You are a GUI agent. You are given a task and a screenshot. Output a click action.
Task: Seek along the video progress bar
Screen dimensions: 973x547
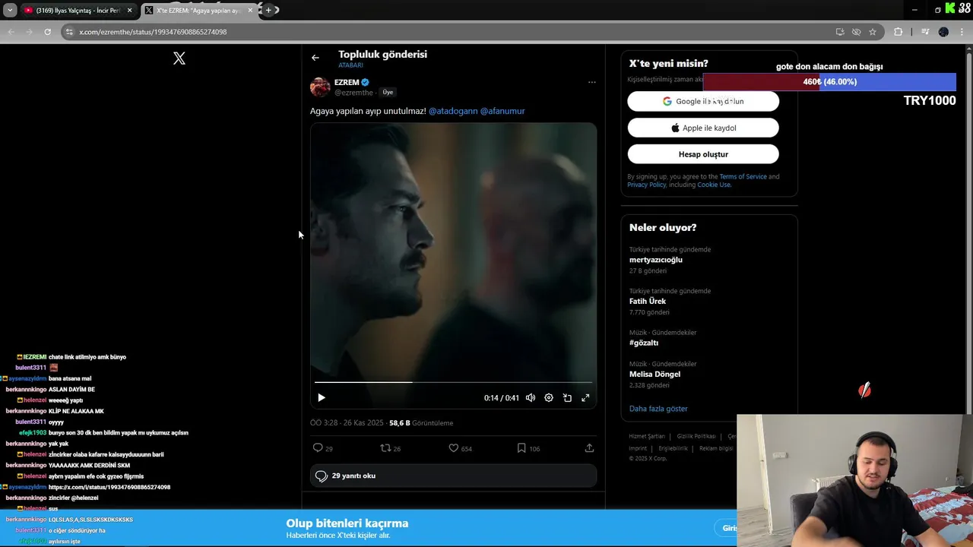pos(453,382)
